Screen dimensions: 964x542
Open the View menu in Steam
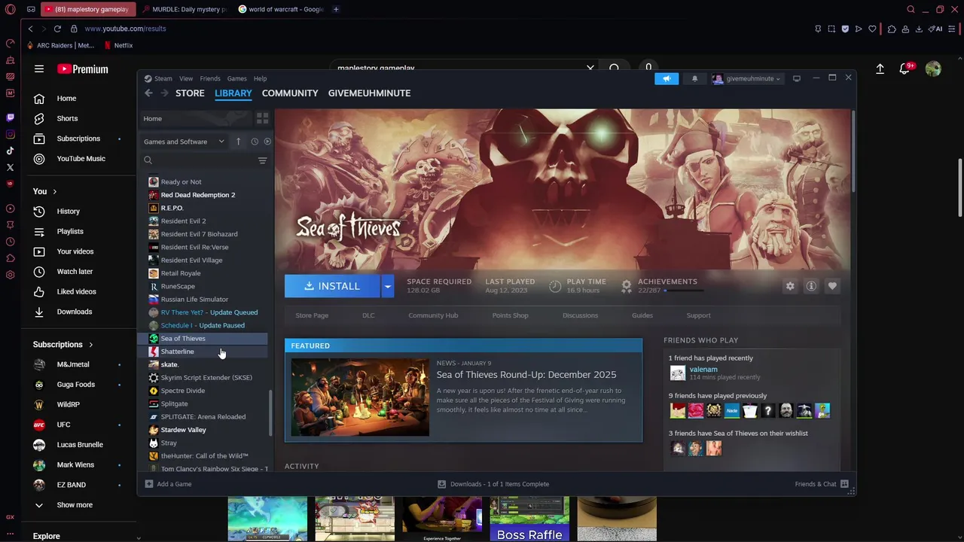pos(185,78)
